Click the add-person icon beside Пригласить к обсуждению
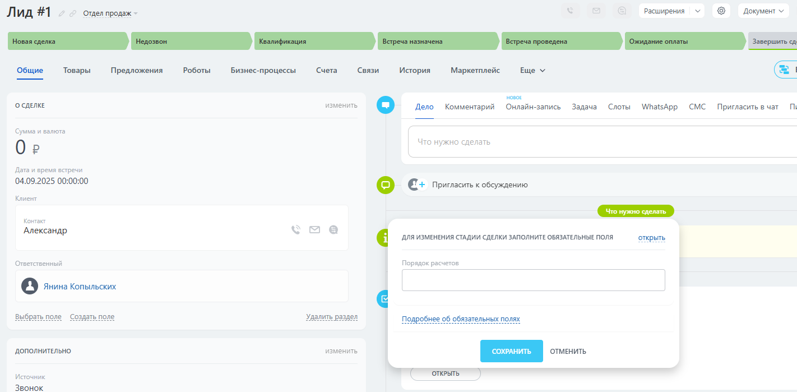 click(x=418, y=185)
